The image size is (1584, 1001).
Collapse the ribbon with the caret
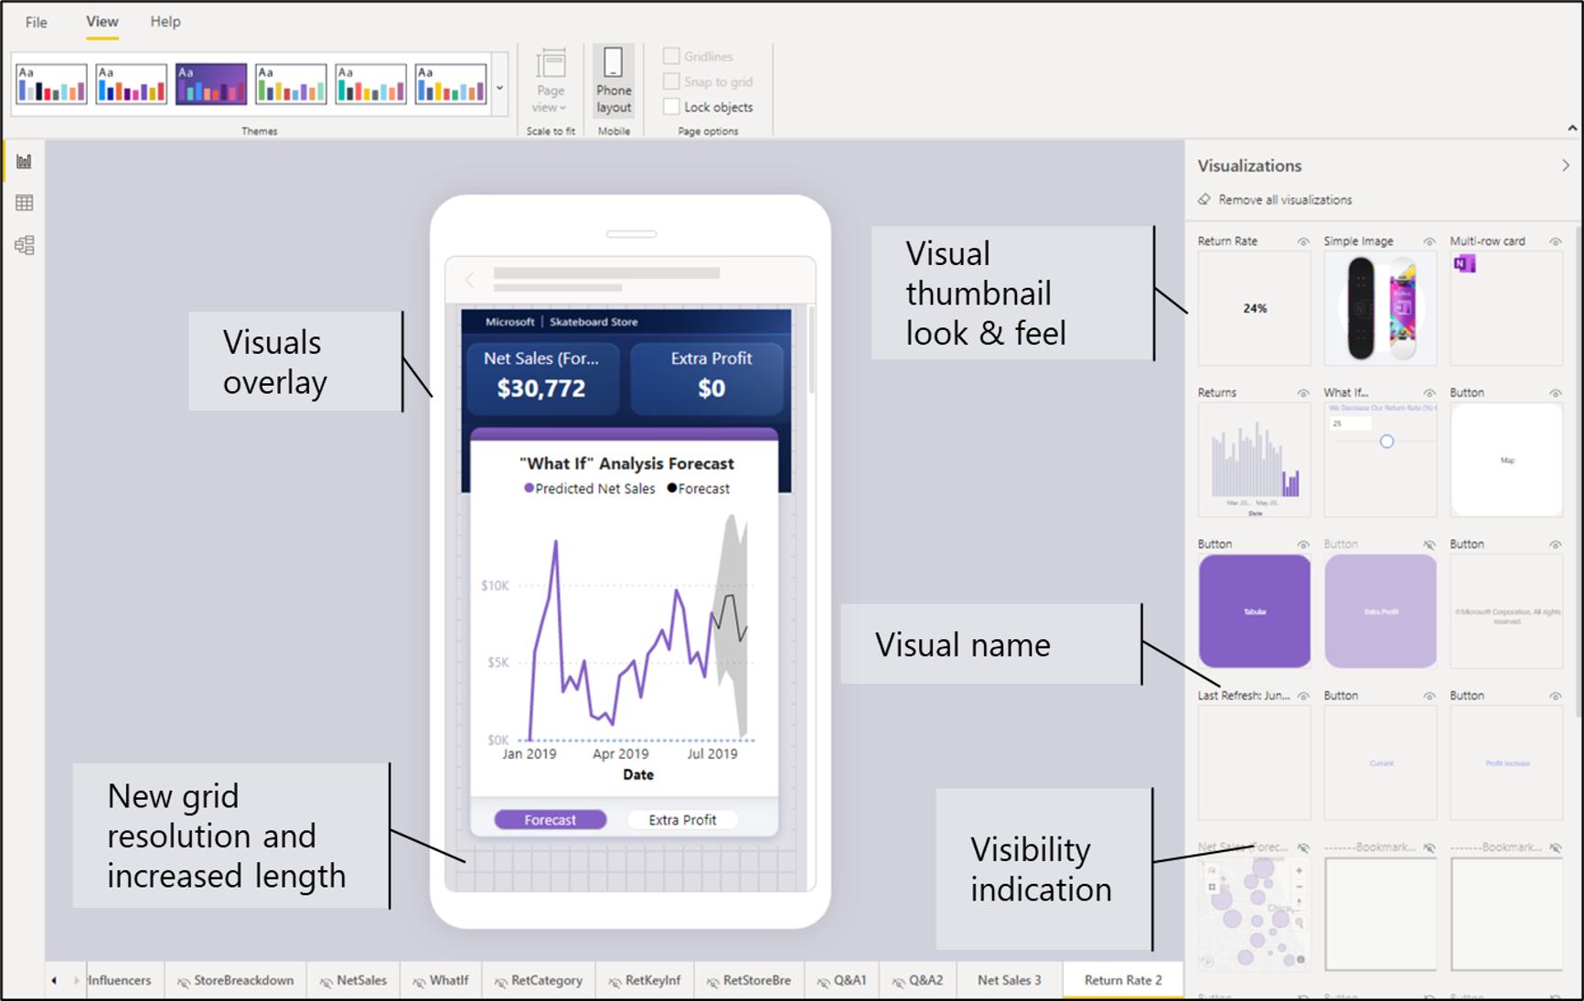coord(1572,128)
